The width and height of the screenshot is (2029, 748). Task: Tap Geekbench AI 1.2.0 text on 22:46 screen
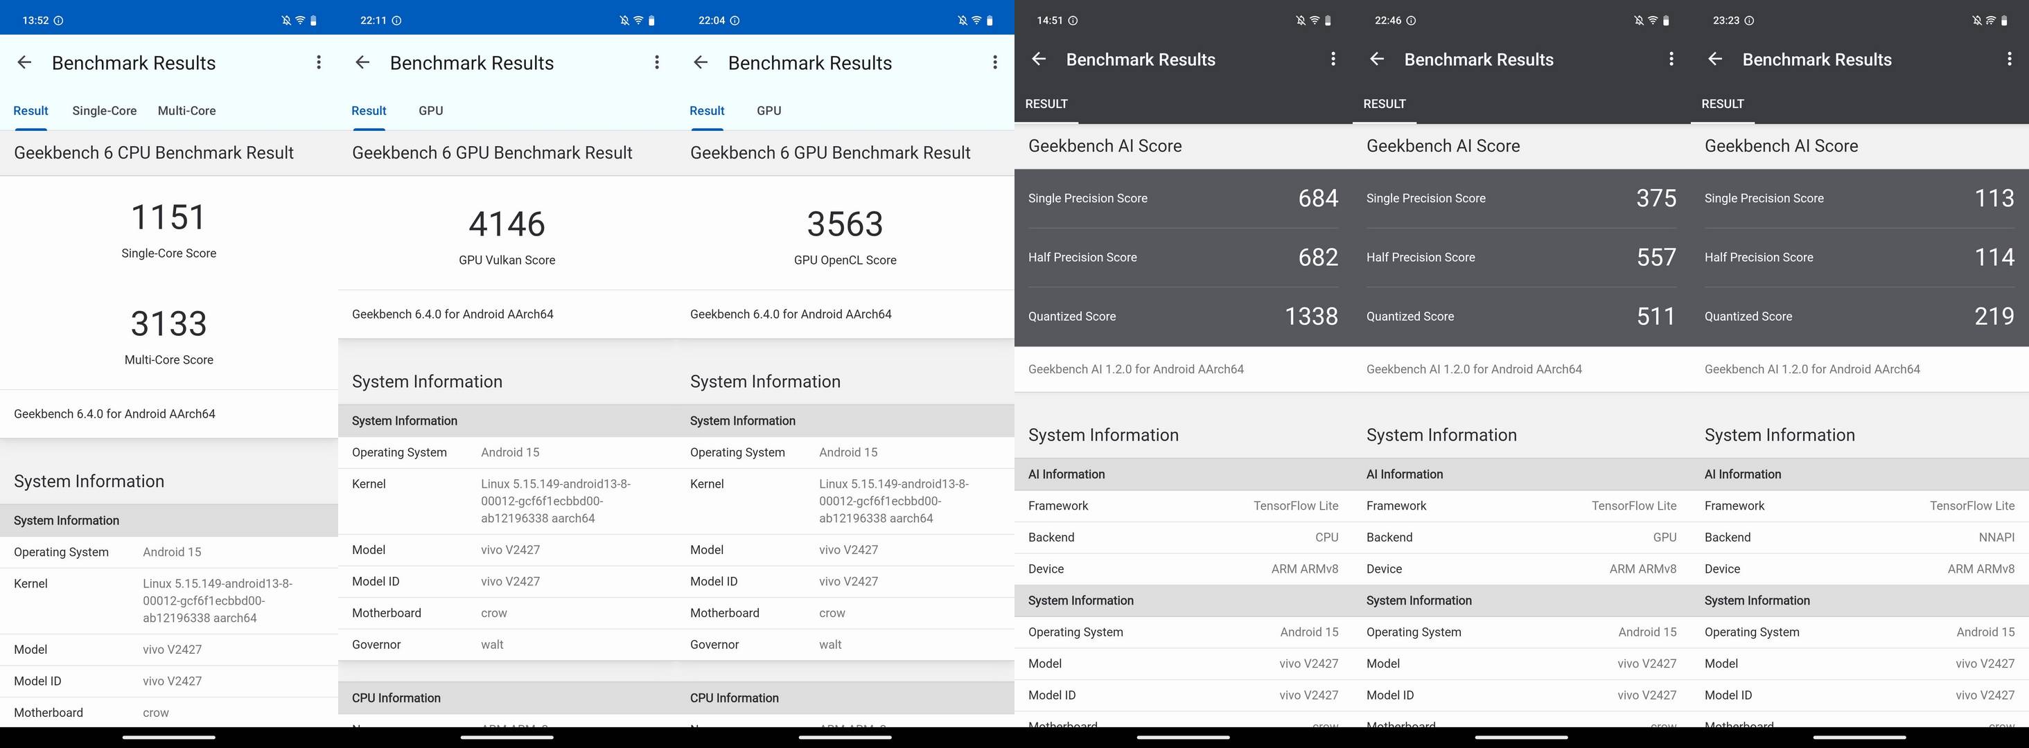click(x=1474, y=369)
